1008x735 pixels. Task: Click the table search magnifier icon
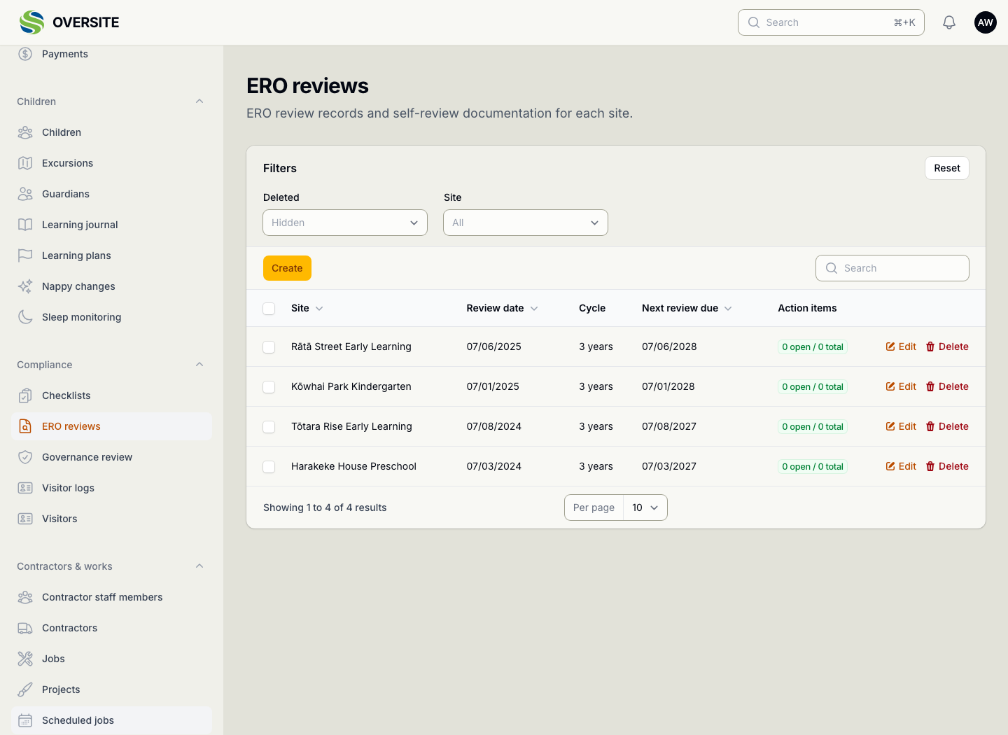[x=832, y=268]
